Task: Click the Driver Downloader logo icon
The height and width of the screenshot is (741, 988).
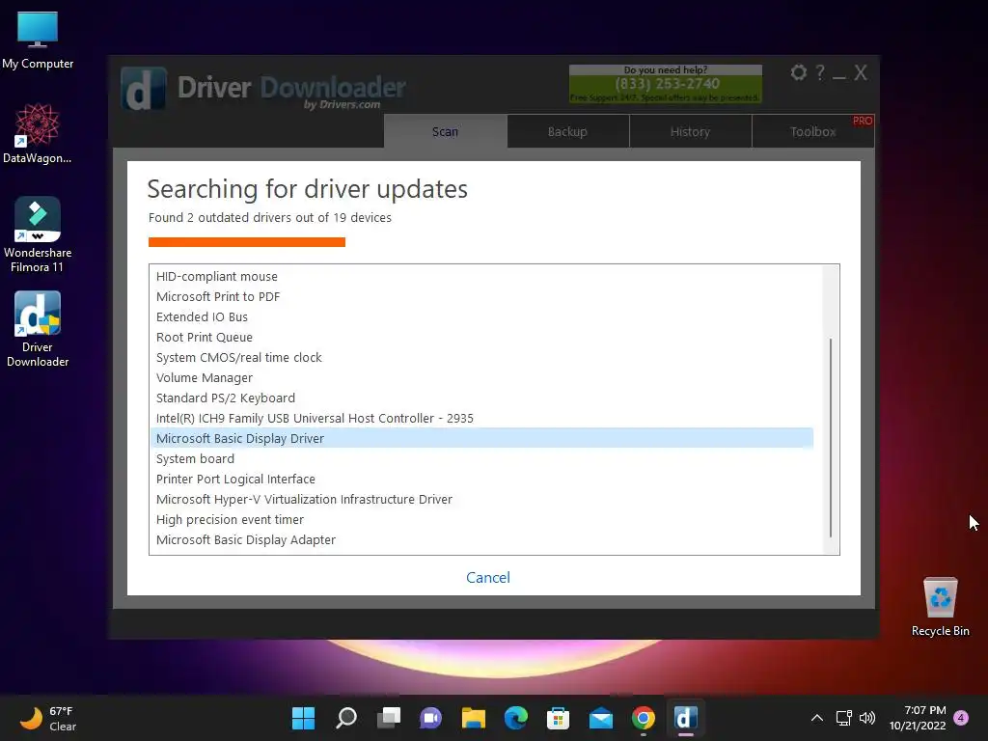Action: (x=144, y=89)
